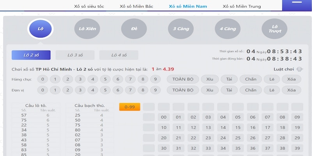The image size is (312, 156).
Task: Click Xỉu in Đơn vị row
Action: pos(210,90)
